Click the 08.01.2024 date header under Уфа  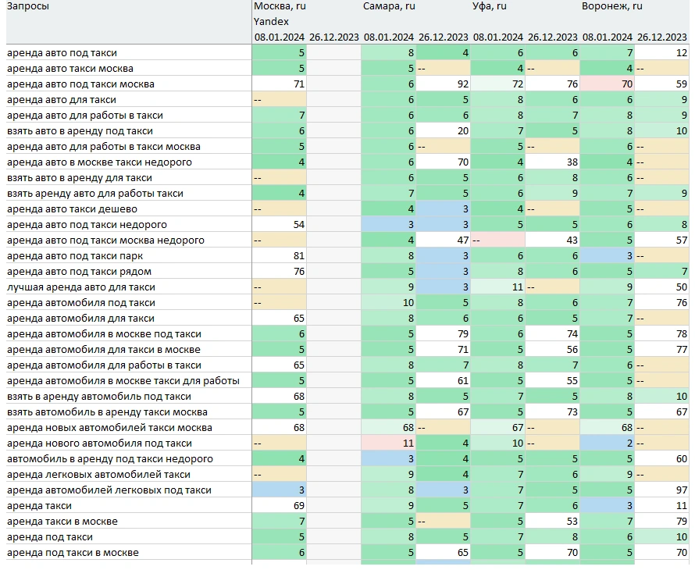497,37
